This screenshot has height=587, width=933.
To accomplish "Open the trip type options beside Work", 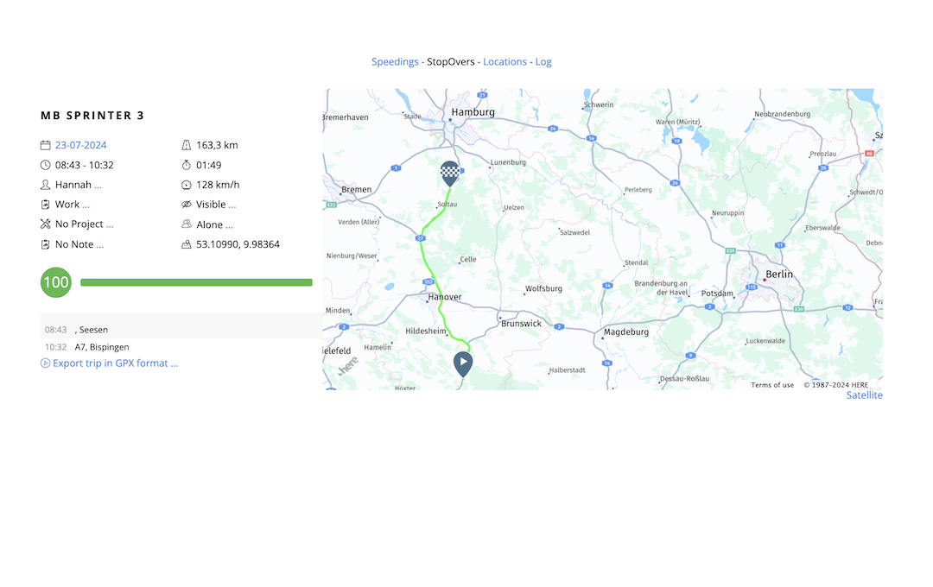I will tap(86, 205).
